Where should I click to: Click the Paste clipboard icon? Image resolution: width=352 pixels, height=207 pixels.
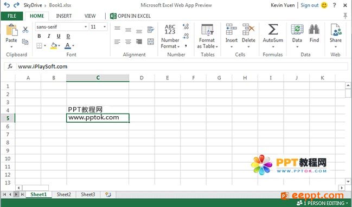12,30
